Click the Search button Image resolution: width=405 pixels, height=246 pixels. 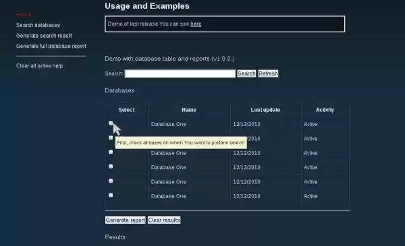(246, 73)
